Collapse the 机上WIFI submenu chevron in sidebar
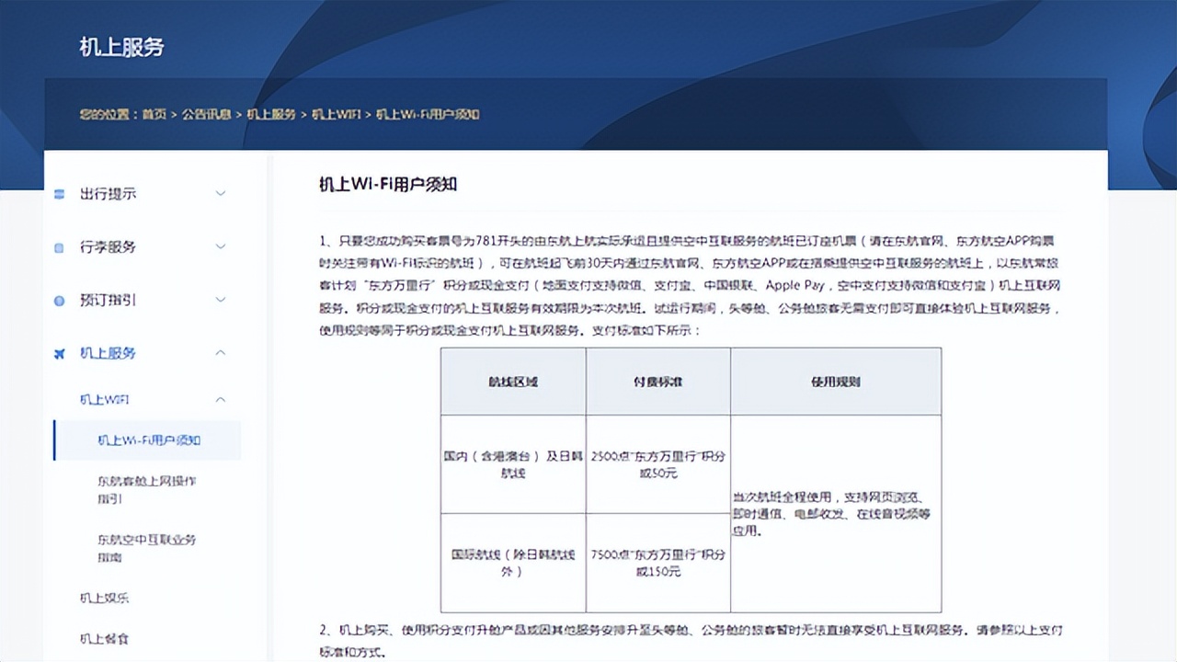This screenshot has width=1177, height=662. click(221, 400)
